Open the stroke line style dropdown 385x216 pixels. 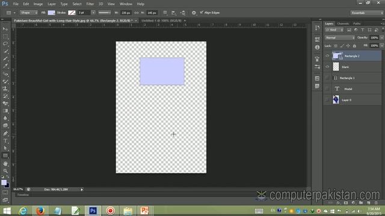105,13
